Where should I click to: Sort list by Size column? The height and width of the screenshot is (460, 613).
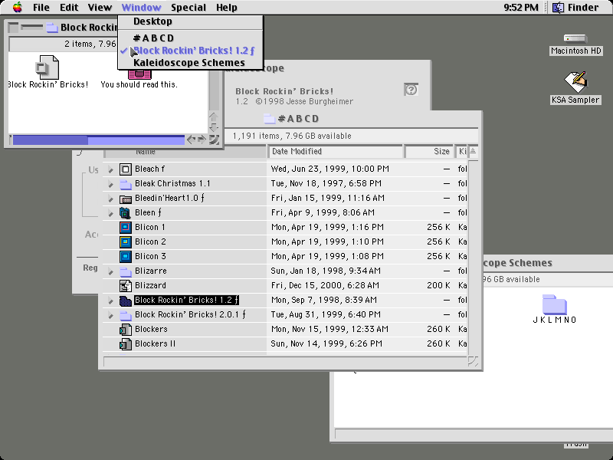click(429, 151)
